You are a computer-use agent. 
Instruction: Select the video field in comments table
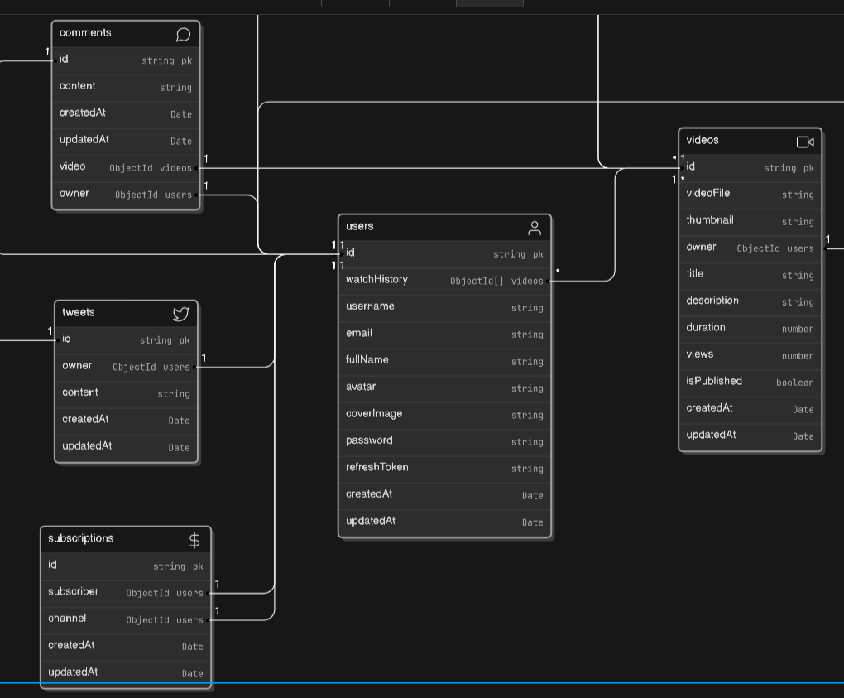[126, 168]
